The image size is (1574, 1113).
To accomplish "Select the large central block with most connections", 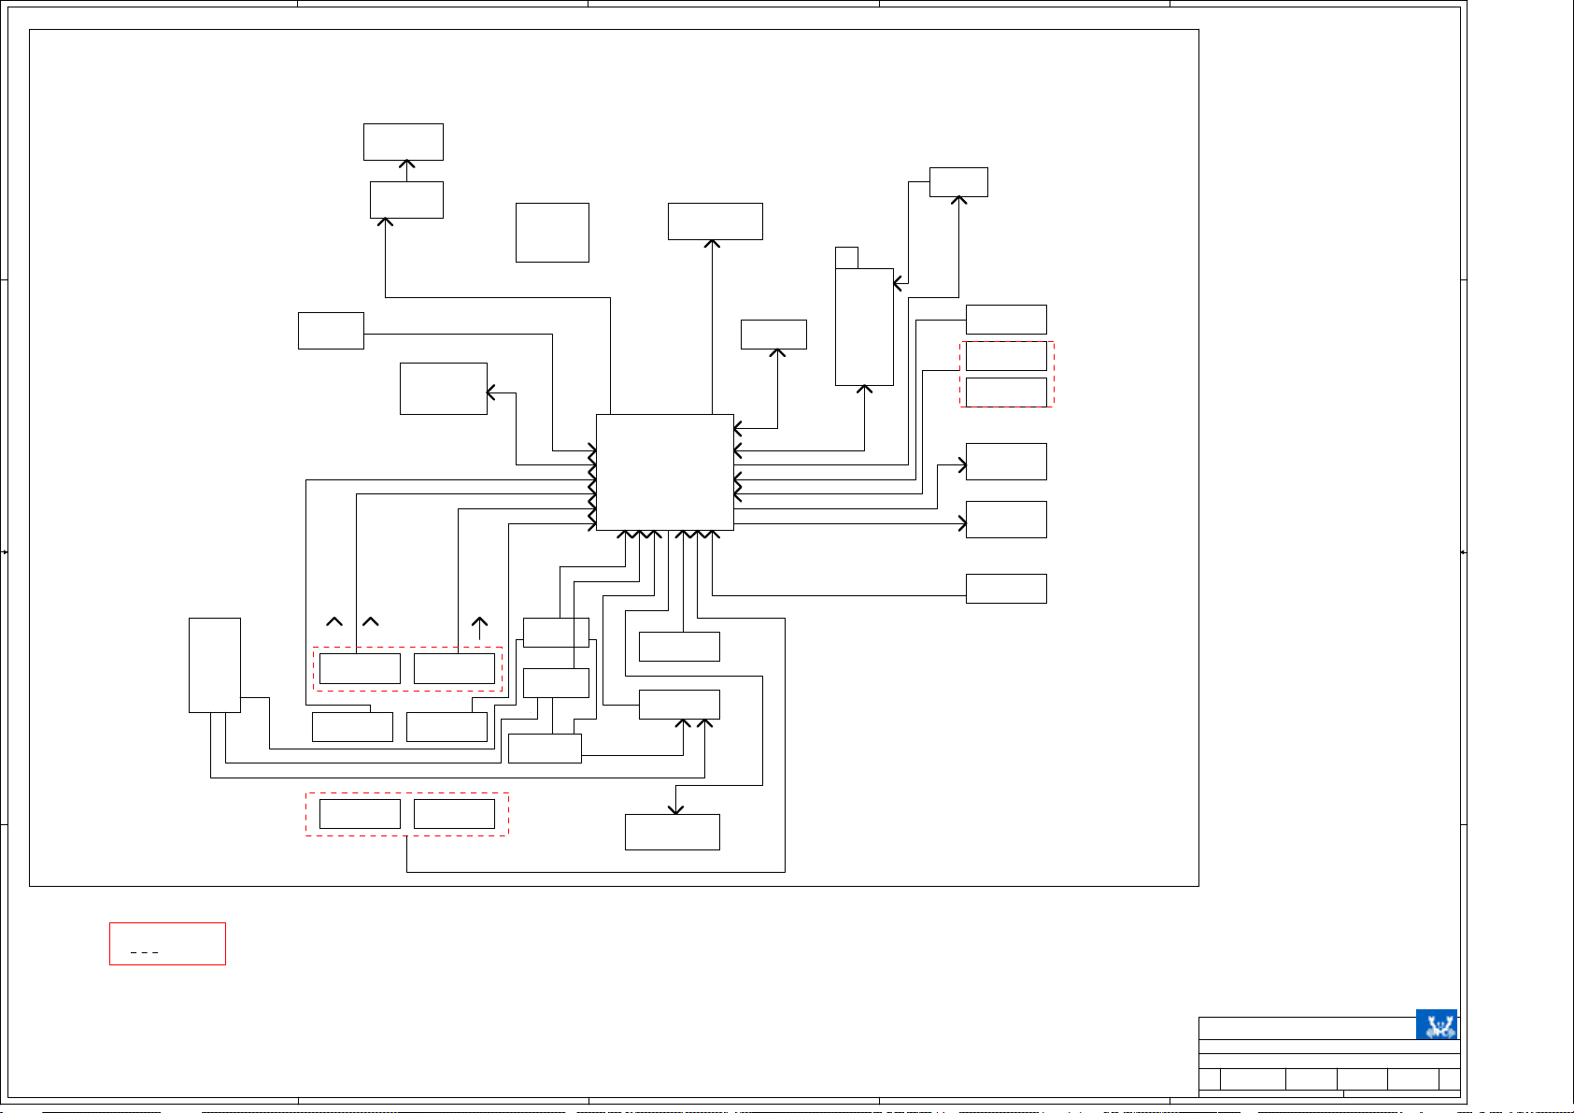I will 665,472.
